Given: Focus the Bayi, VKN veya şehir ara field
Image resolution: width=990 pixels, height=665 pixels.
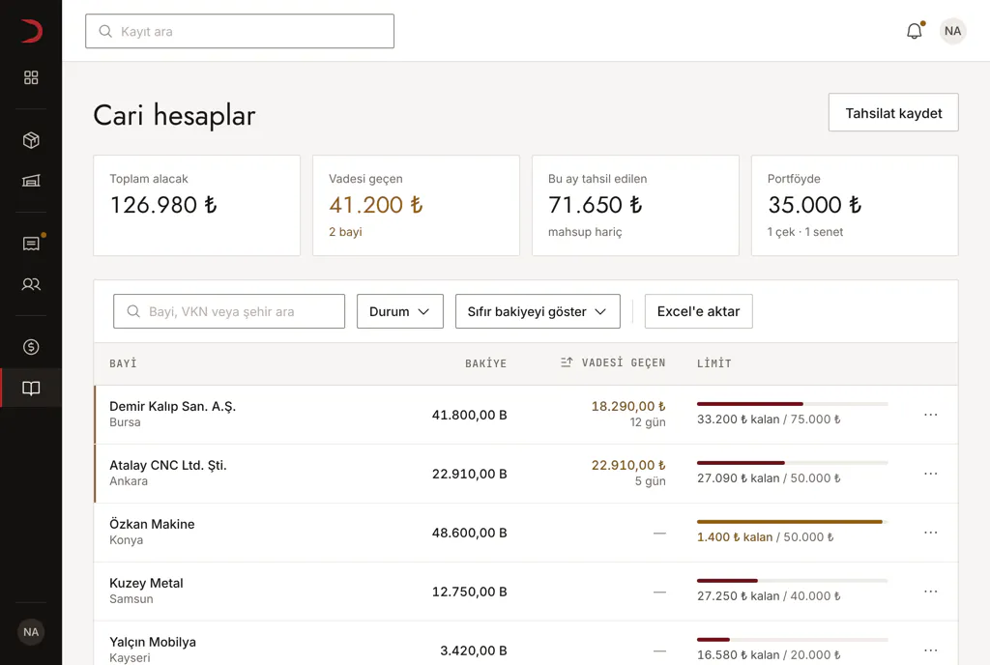Looking at the screenshot, I should [229, 311].
